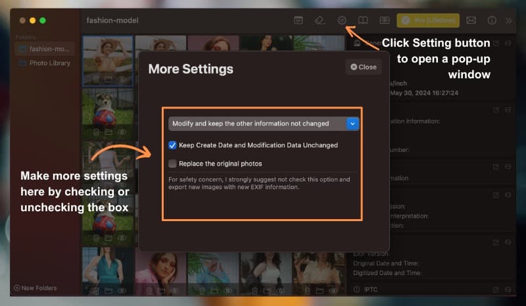Toggle eye icon on dog thumbnail beneath selected photo
Image resolution: width=526 pixels, height=306 pixels.
pos(122,132)
